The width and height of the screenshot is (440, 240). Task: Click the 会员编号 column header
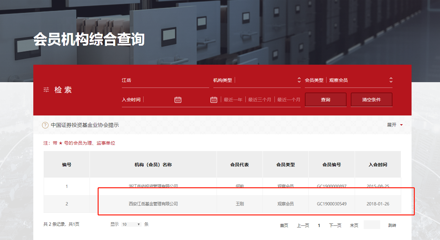(332, 165)
